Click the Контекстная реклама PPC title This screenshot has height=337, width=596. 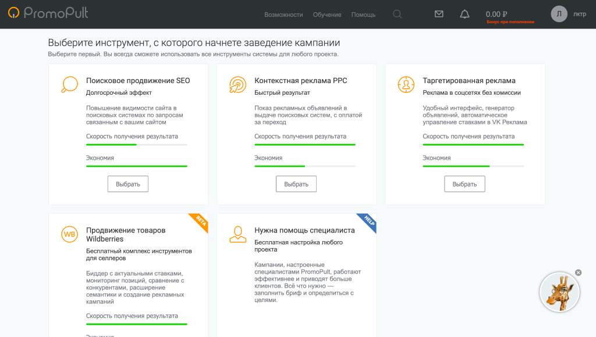pyautogui.click(x=301, y=80)
